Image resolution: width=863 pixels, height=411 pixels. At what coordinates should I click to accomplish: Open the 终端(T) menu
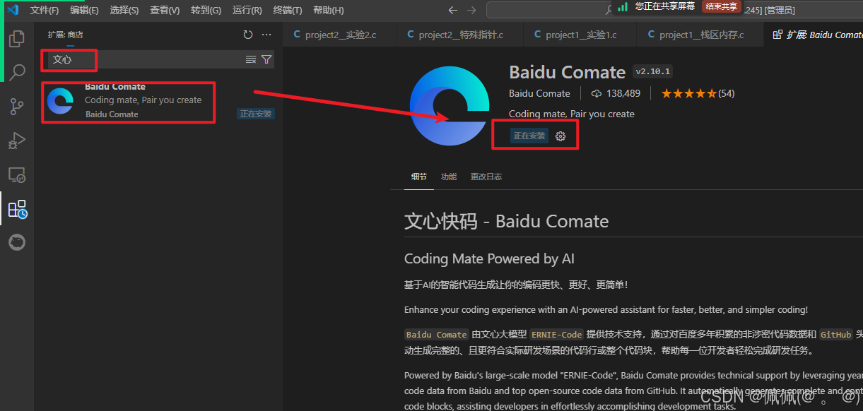(287, 10)
